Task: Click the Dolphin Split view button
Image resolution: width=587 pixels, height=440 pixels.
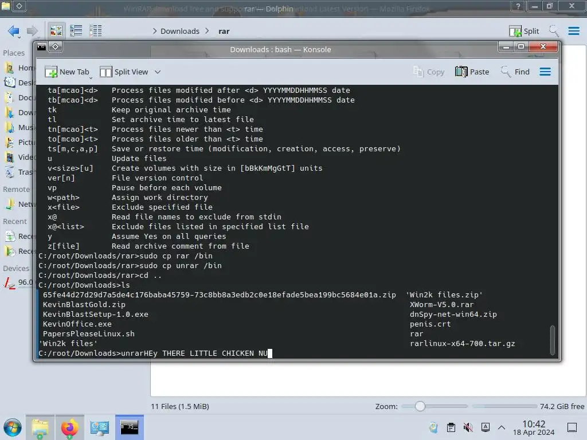Action: (x=524, y=31)
